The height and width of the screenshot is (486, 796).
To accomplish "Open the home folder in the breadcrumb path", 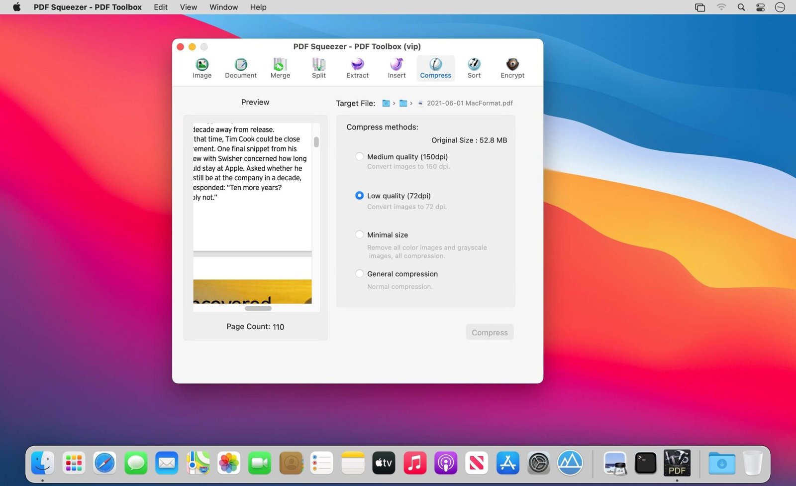I will pos(386,103).
